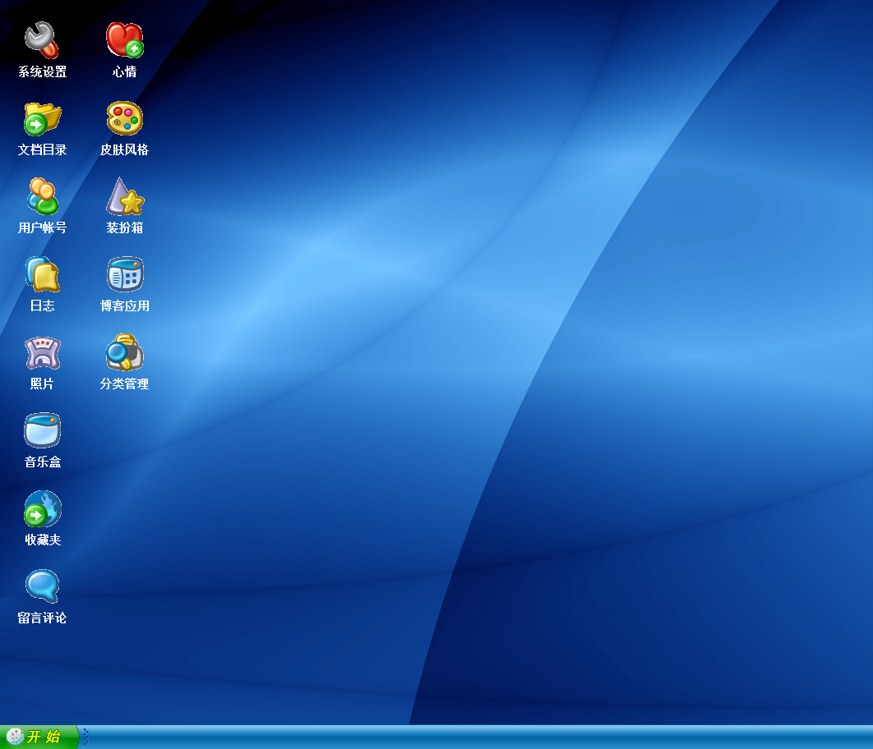The height and width of the screenshot is (749, 873).
Task: Open the 留言评论 speech bubble icon
Action: (42, 586)
